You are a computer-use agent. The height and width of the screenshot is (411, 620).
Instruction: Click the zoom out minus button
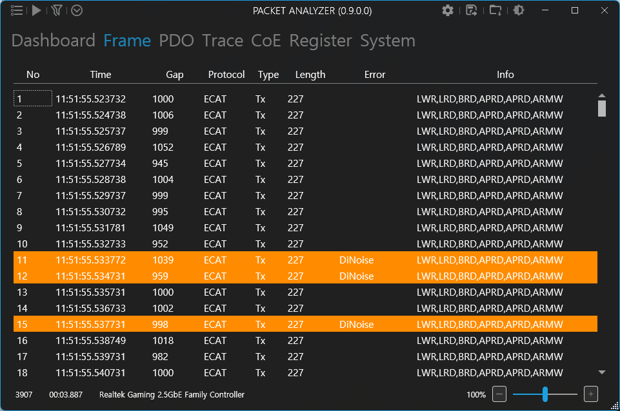(499, 394)
